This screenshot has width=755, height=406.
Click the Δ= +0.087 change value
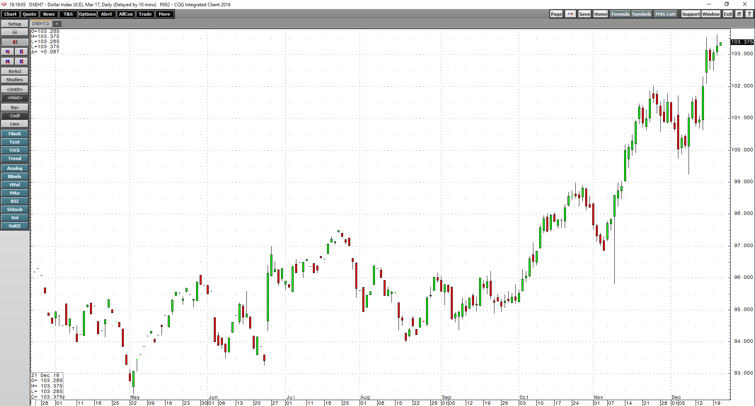pyautogui.click(x=45, y=52)
